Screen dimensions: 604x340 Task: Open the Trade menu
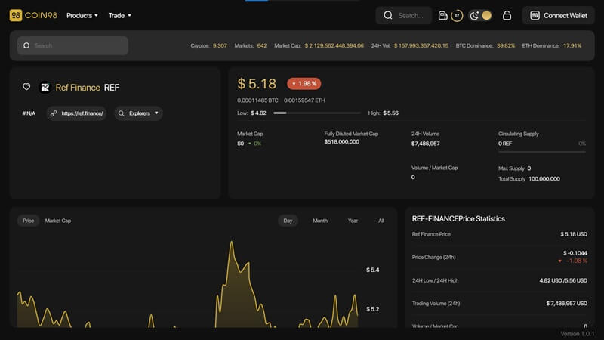(119, 15)
